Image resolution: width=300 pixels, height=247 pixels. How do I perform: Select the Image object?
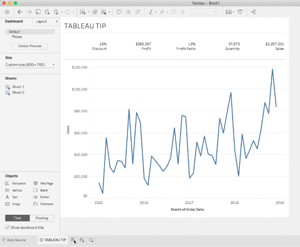tap(13, 204)
